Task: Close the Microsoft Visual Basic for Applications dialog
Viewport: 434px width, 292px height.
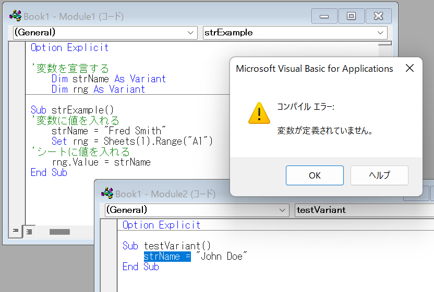Action: point(409,68)
